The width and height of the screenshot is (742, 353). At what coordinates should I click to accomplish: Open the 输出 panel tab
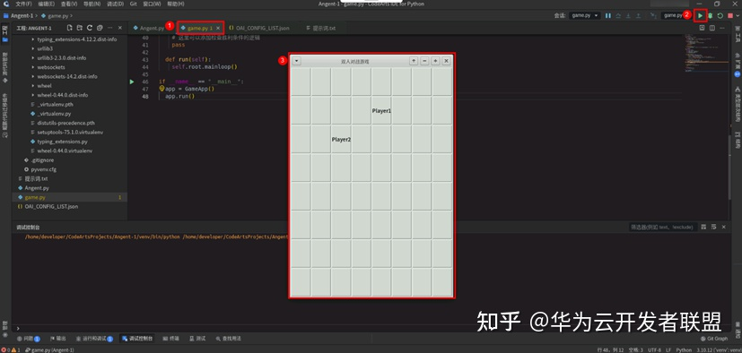[x=58, y=339]
